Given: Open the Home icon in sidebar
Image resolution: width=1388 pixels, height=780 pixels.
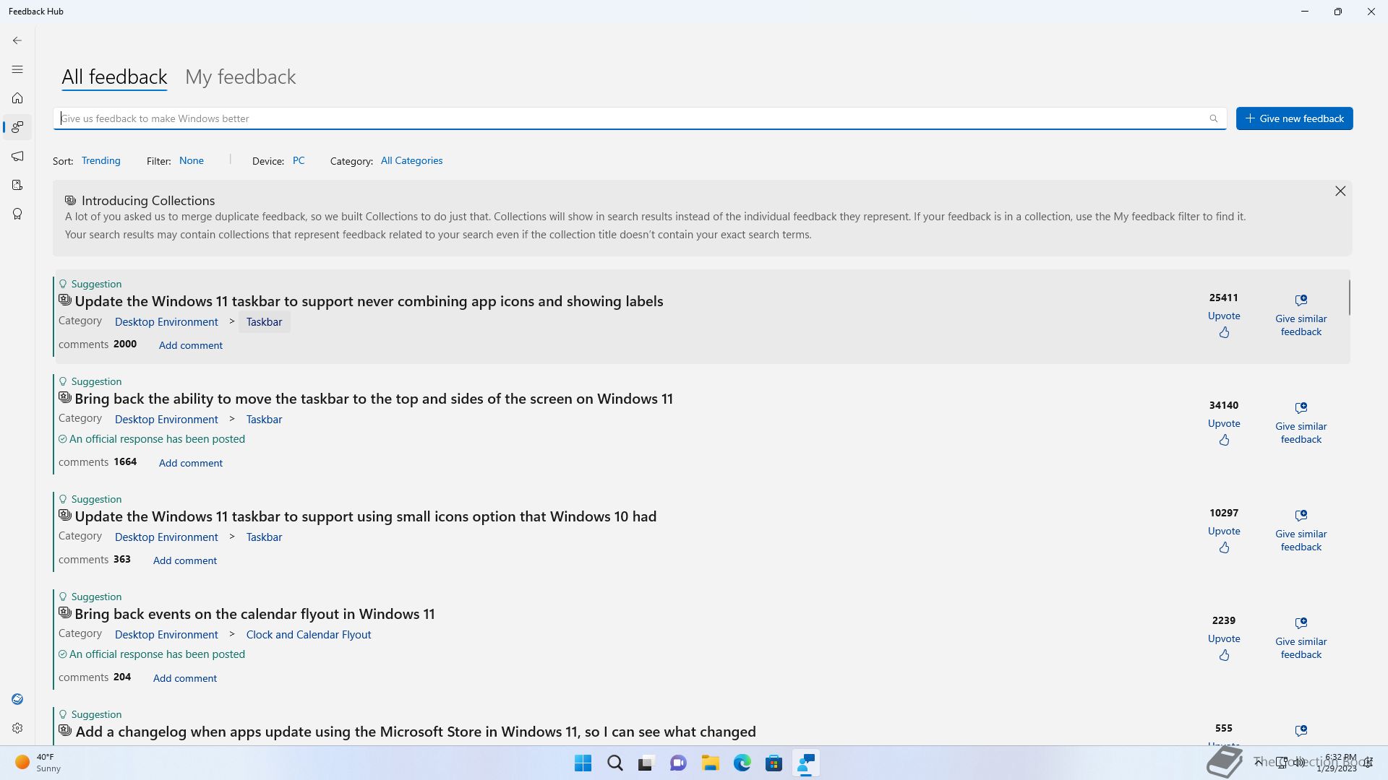Looking at the screenshot, I should point(17,98).
